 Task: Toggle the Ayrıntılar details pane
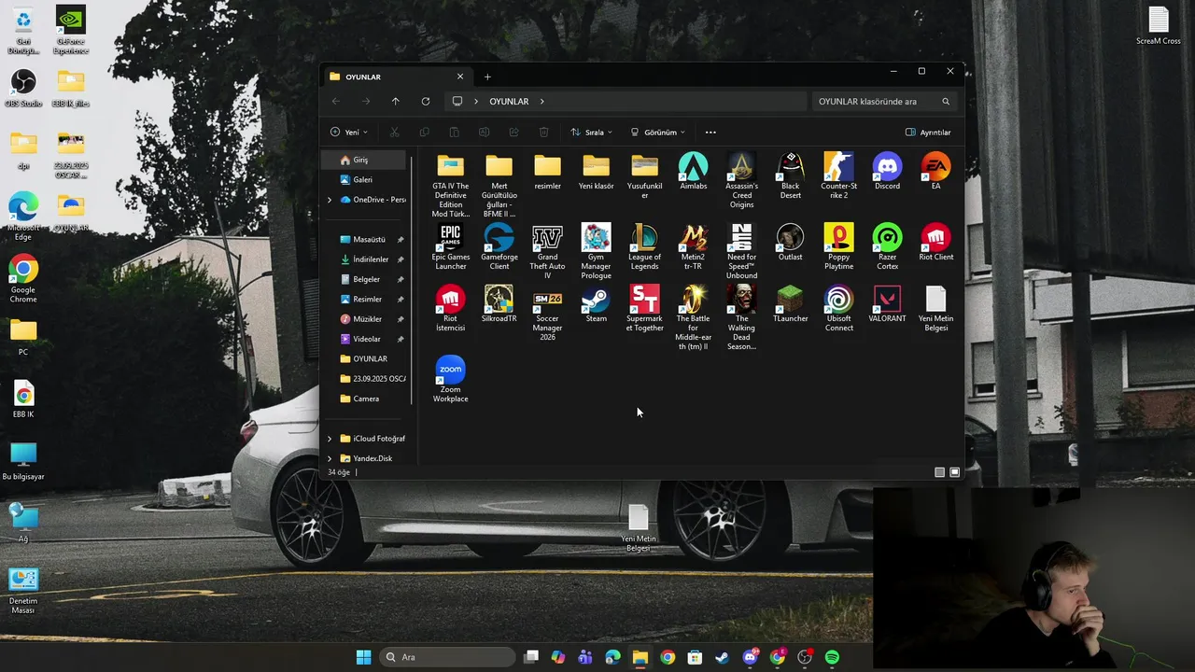pyautogui.click(x=928, y=133)
